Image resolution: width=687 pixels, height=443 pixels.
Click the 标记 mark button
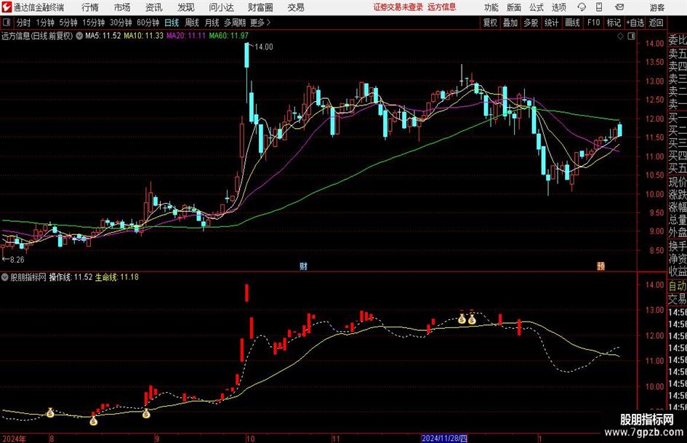coord(614,23)
